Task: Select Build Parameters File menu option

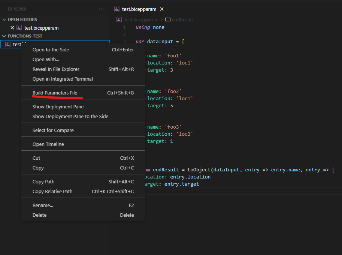Action: [x=55, y=93]
